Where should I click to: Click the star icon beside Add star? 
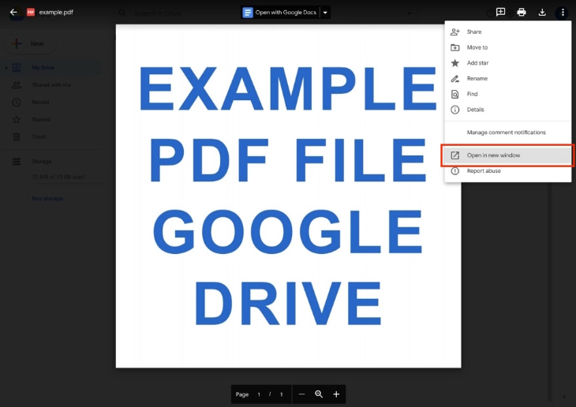click(x=454, y=63)
